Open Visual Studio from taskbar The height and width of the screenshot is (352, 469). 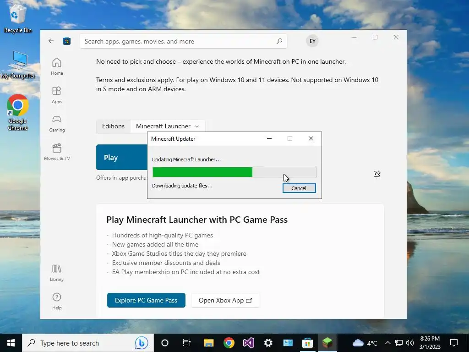coord(249,343)
